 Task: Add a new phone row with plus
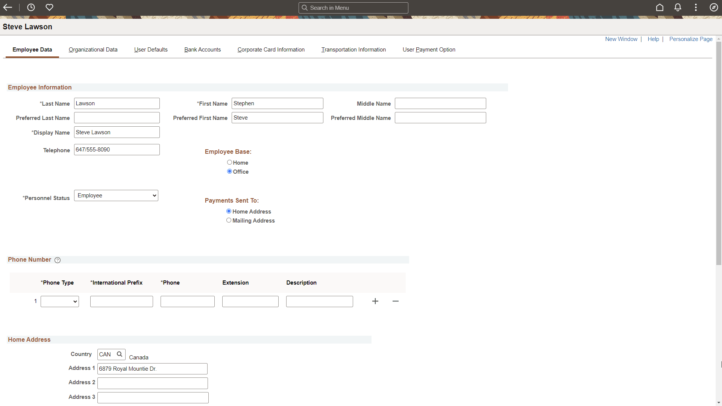375,301
